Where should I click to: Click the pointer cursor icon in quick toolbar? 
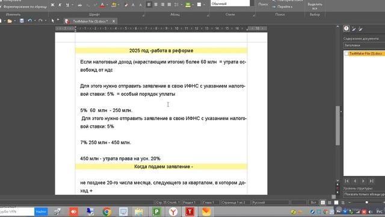tap(52, 21)
